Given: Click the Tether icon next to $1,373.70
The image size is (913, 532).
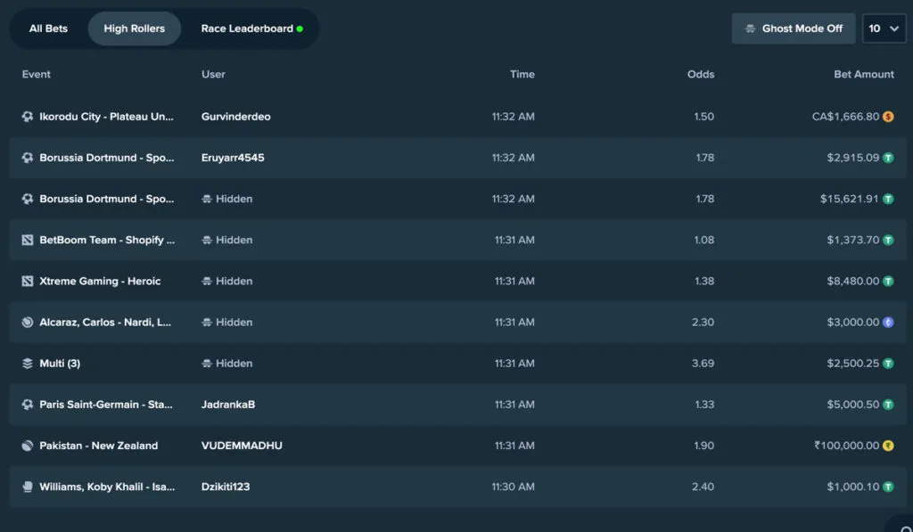Looking at the screenshot, I should 888,240.
